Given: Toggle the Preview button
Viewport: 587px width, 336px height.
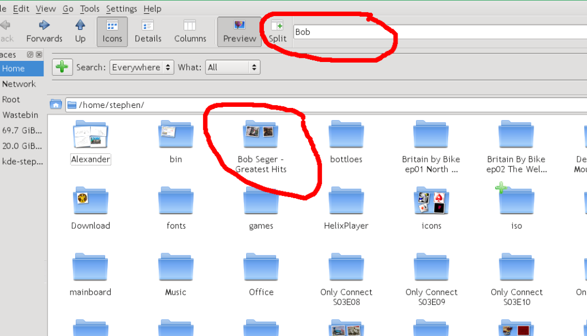Looking at the screenshot, I should 240,32.
